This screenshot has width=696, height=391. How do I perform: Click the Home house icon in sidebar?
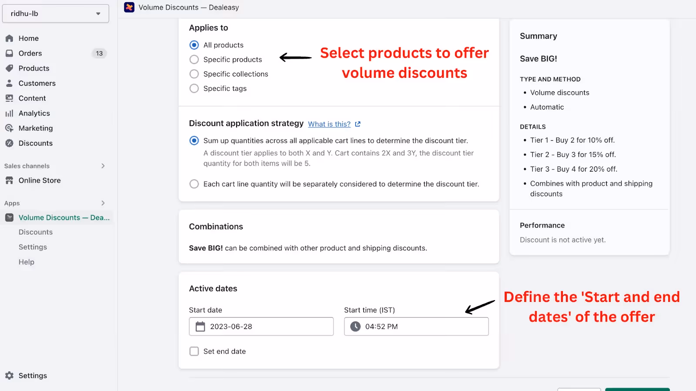(x=9, y=38)
